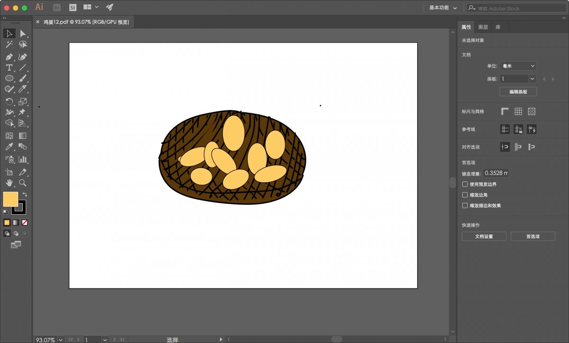Select the Pen tool

click(9, 57)
